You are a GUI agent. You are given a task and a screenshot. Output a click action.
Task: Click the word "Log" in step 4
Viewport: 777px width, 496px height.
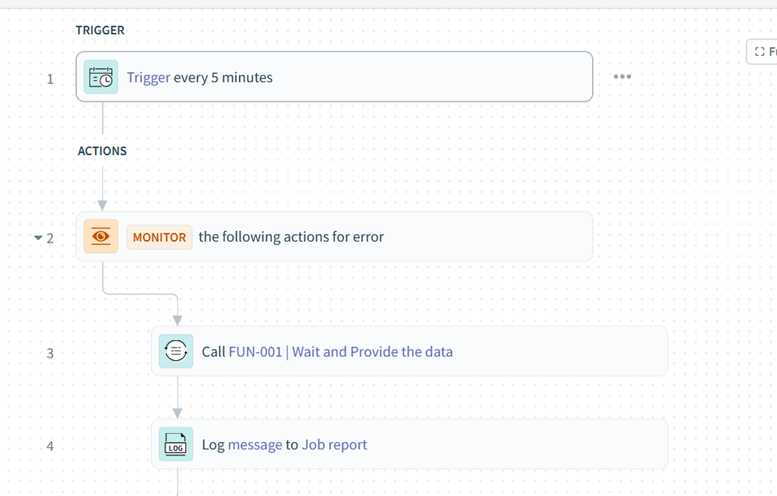(213, 445)
